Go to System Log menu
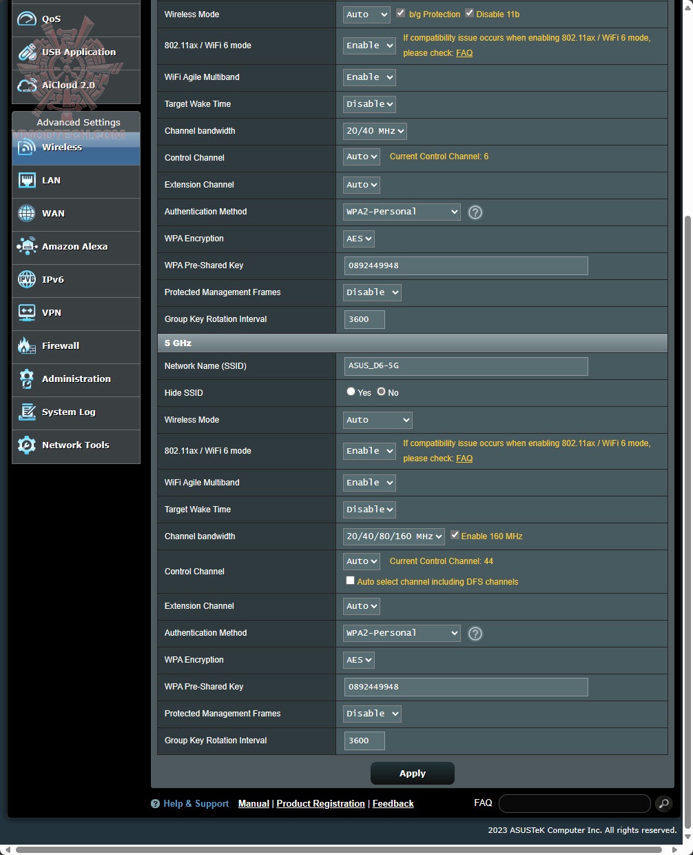Screen dimensions: 693x855 [x=76, y=412]
